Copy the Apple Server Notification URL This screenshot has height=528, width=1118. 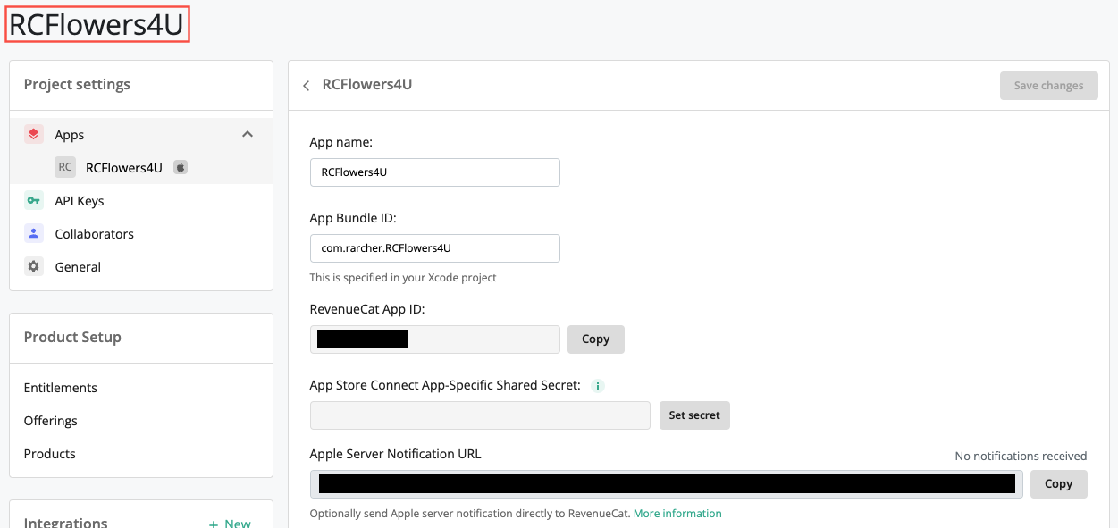1059,484
